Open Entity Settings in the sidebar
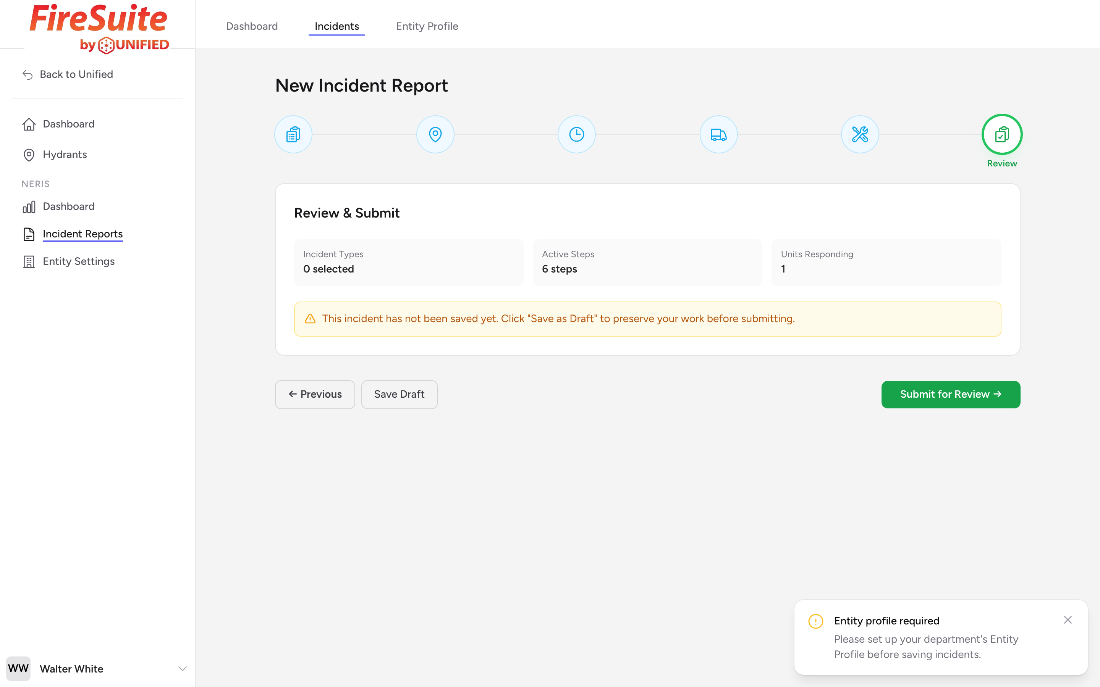 tap(69, 261)
